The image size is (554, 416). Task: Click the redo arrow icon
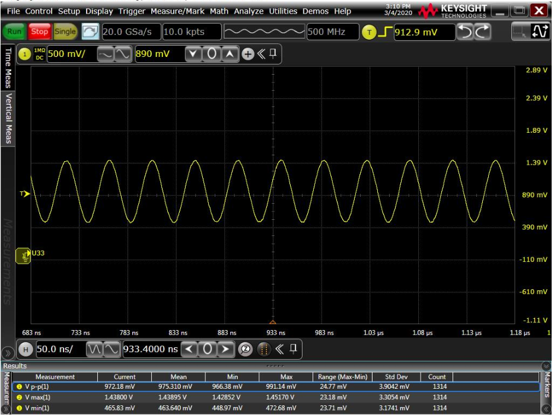[x=482, y=32]
